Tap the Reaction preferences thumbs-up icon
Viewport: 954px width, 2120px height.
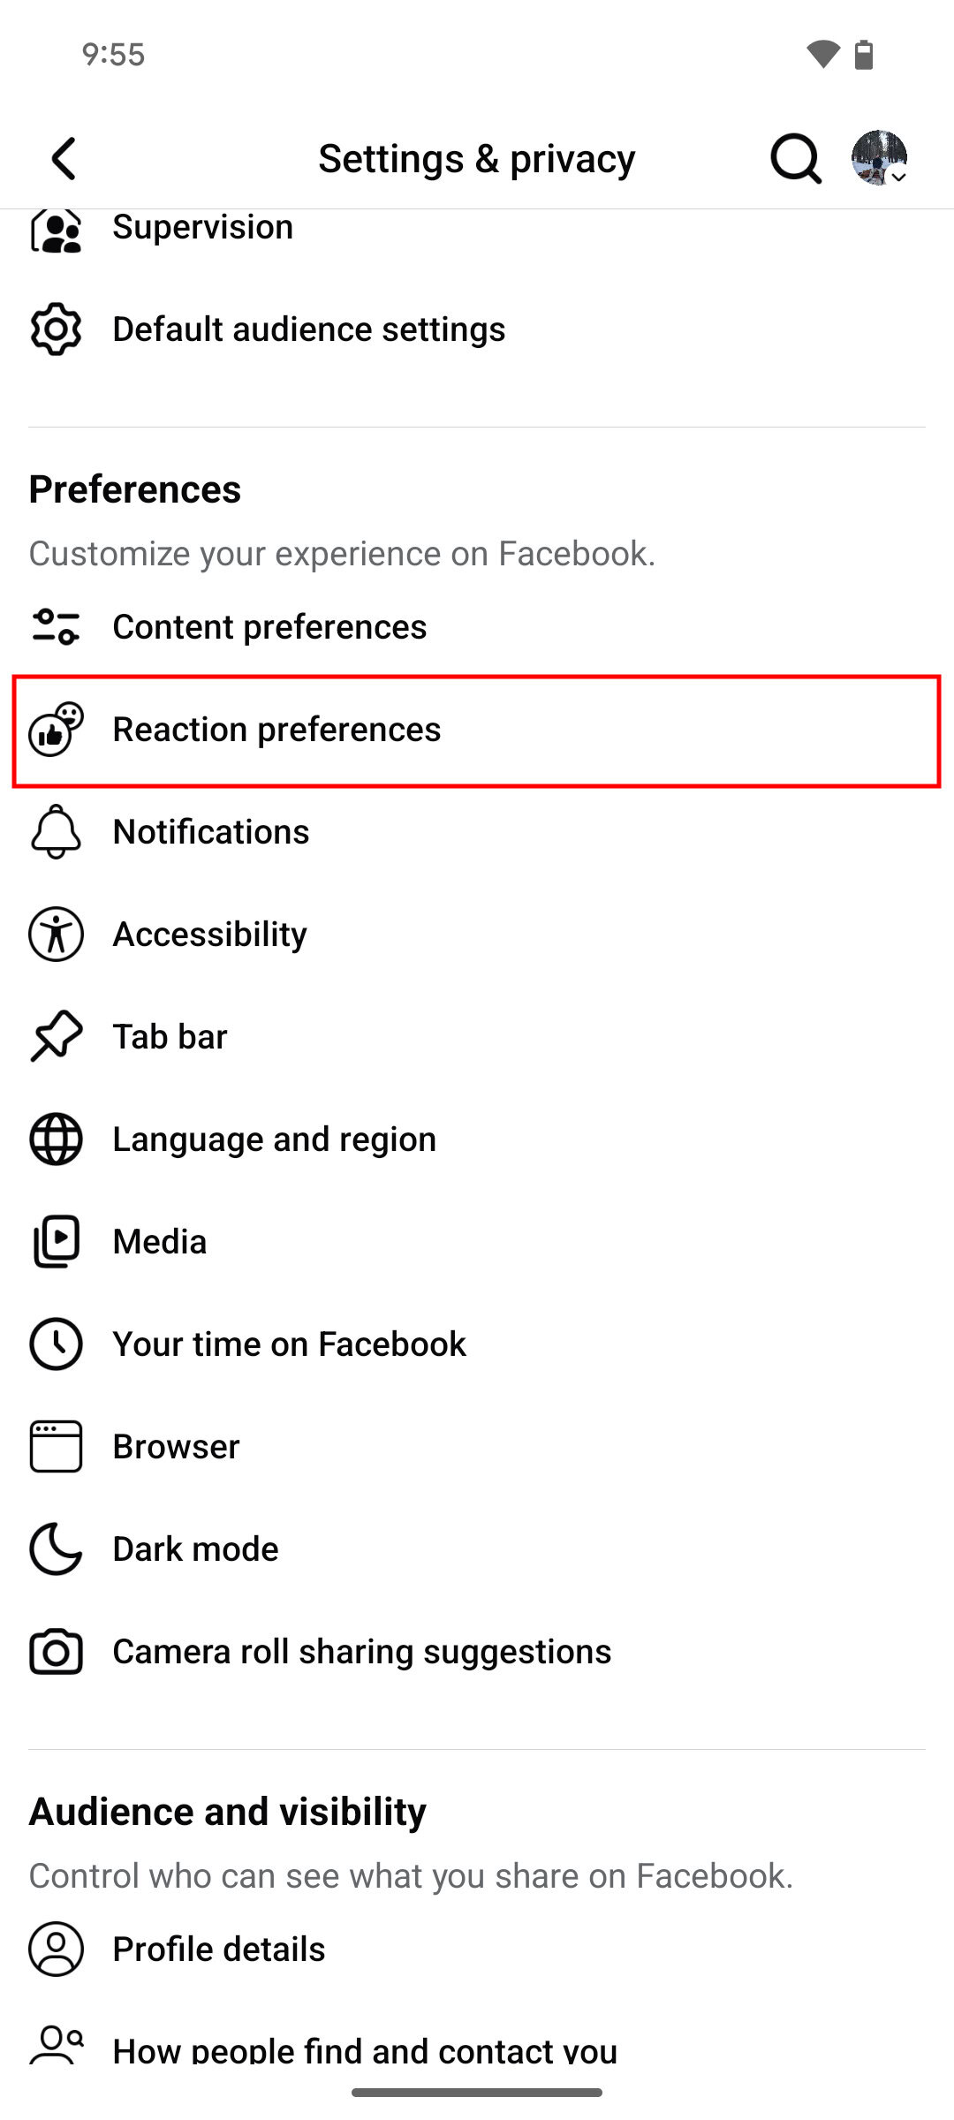tap(57, 730)
